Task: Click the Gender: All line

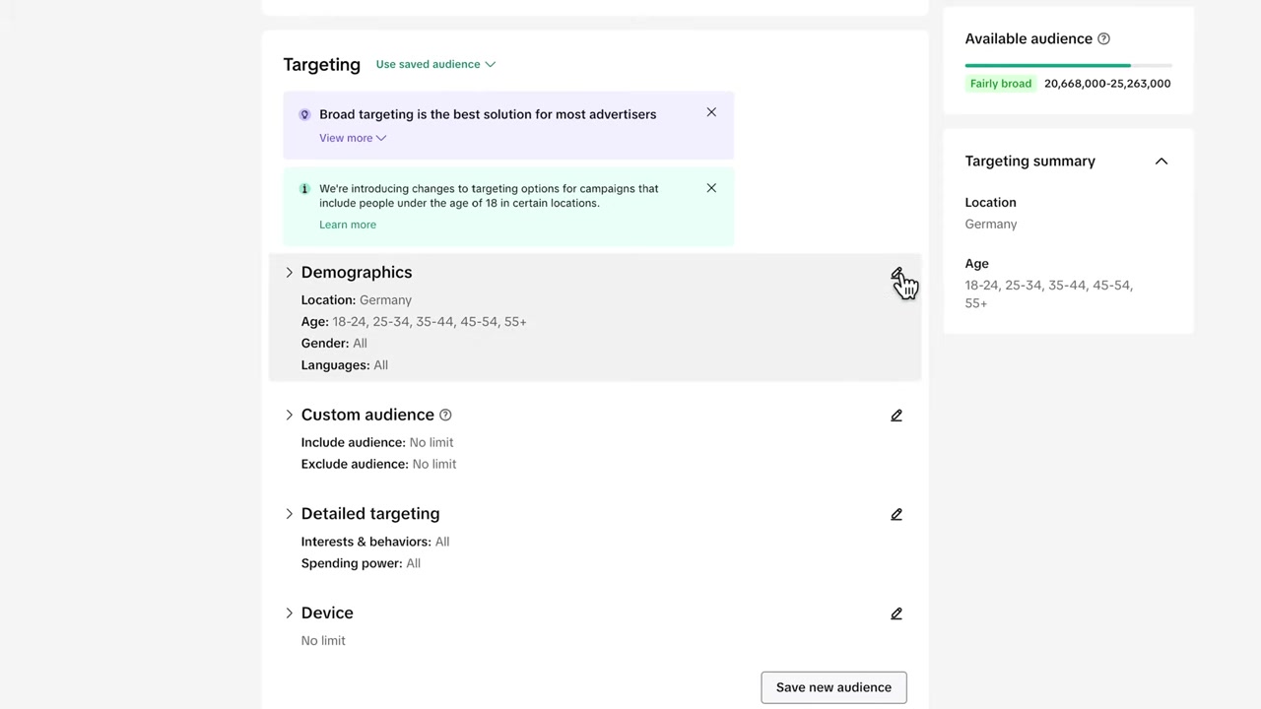Action: point(334,344)
